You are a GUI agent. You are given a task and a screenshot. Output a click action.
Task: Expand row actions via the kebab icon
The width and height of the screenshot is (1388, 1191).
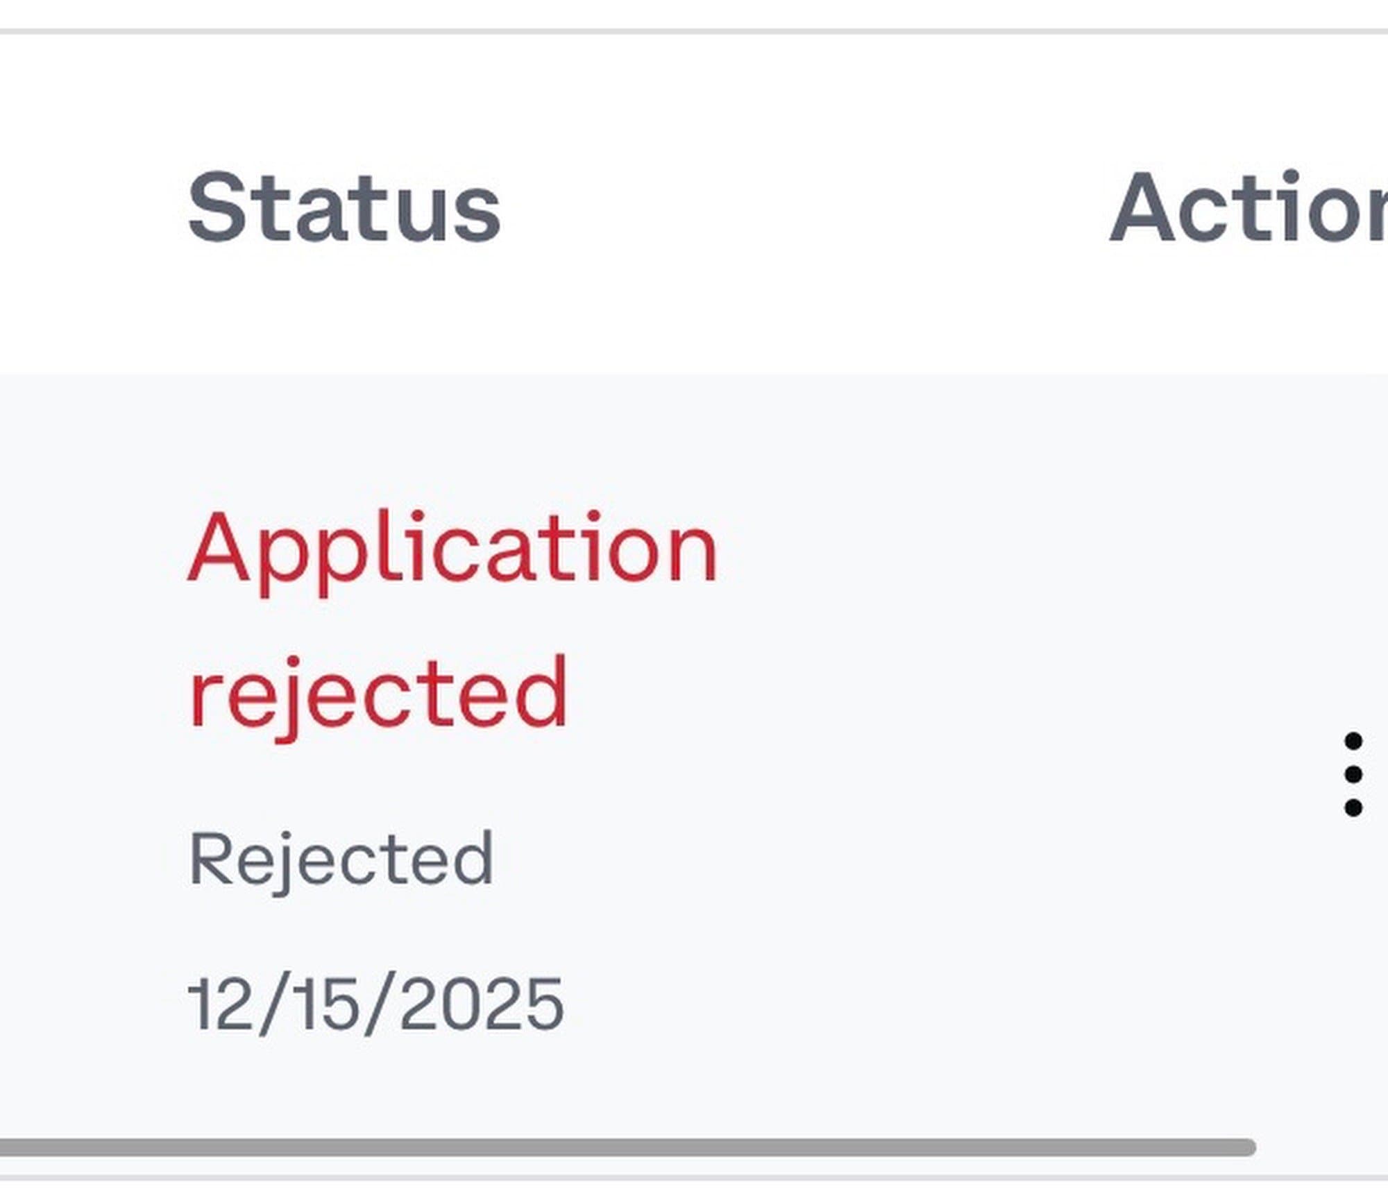tap(1353, 774)
